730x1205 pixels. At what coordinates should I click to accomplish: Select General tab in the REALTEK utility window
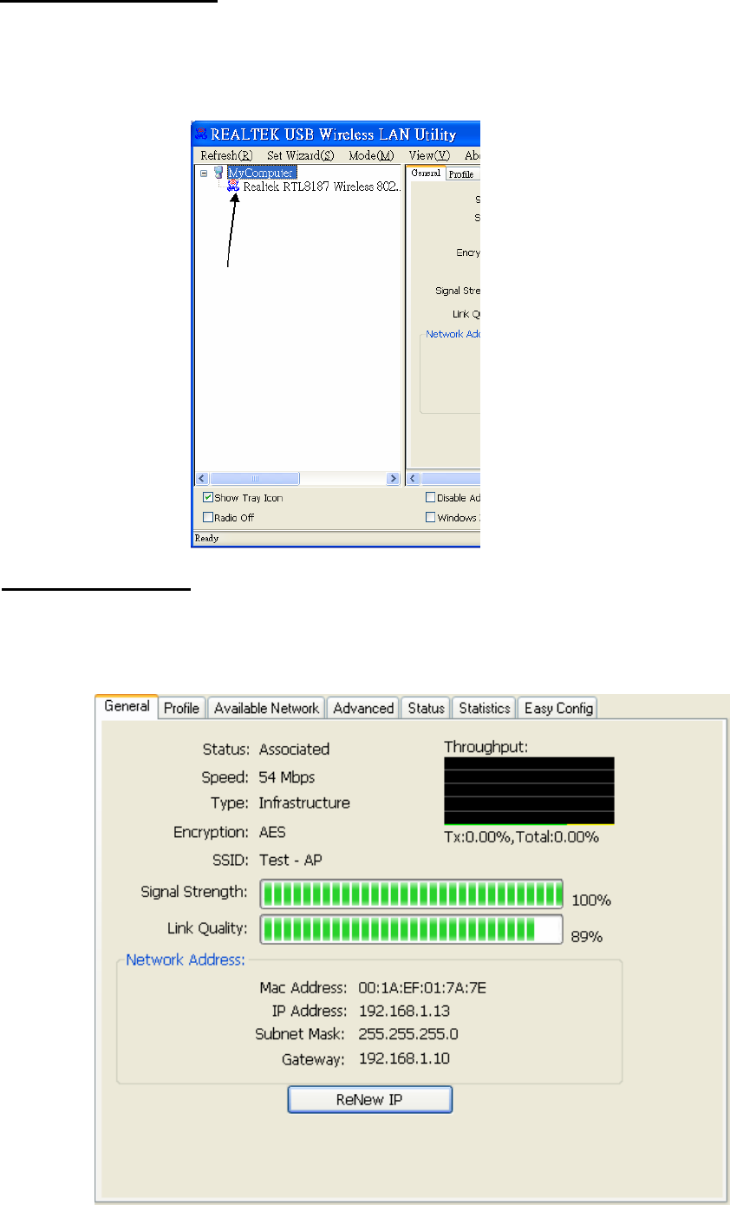point(426,174)
